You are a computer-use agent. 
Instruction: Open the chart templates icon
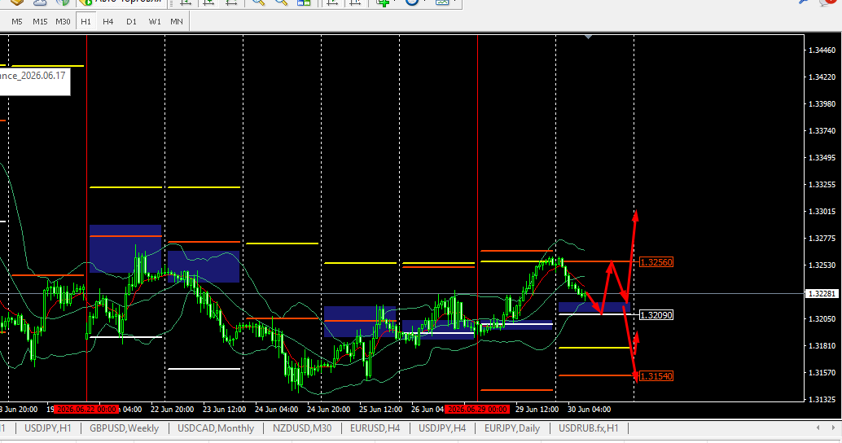(442, 2)
